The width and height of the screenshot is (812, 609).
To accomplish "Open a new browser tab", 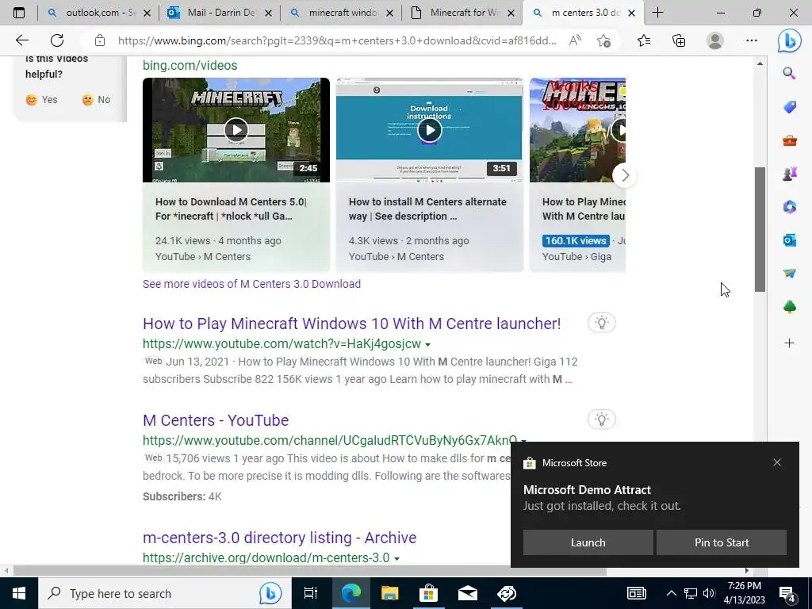I will click(657, 13).
